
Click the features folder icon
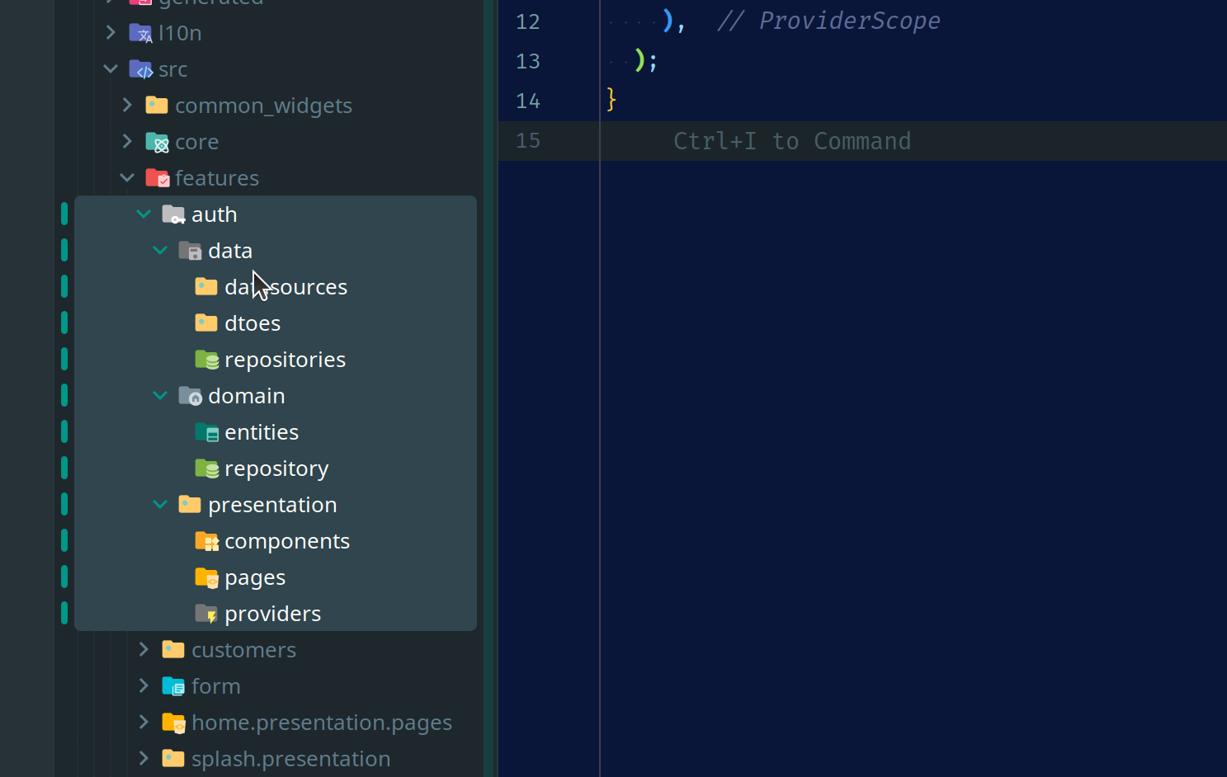(157, 177)
